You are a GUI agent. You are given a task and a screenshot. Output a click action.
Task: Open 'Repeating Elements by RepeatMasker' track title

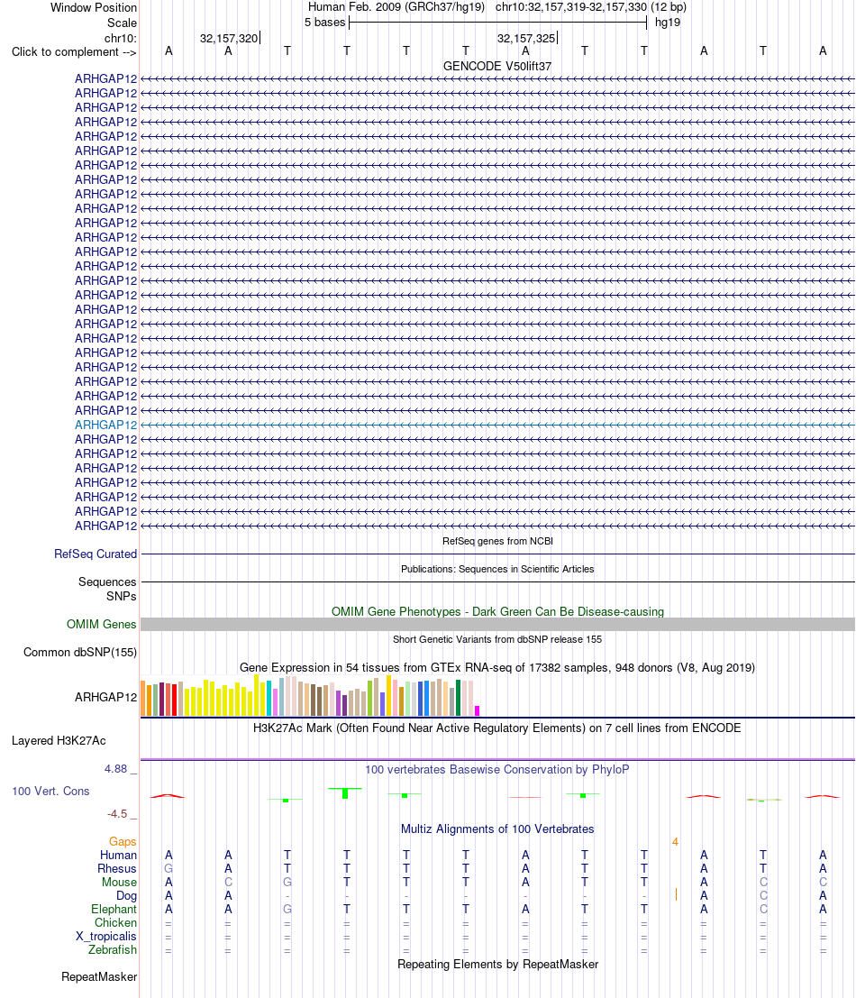(497, 965)
